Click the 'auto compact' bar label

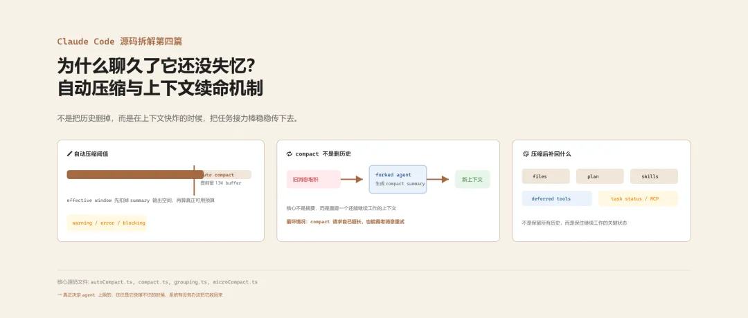click(219, 175)
